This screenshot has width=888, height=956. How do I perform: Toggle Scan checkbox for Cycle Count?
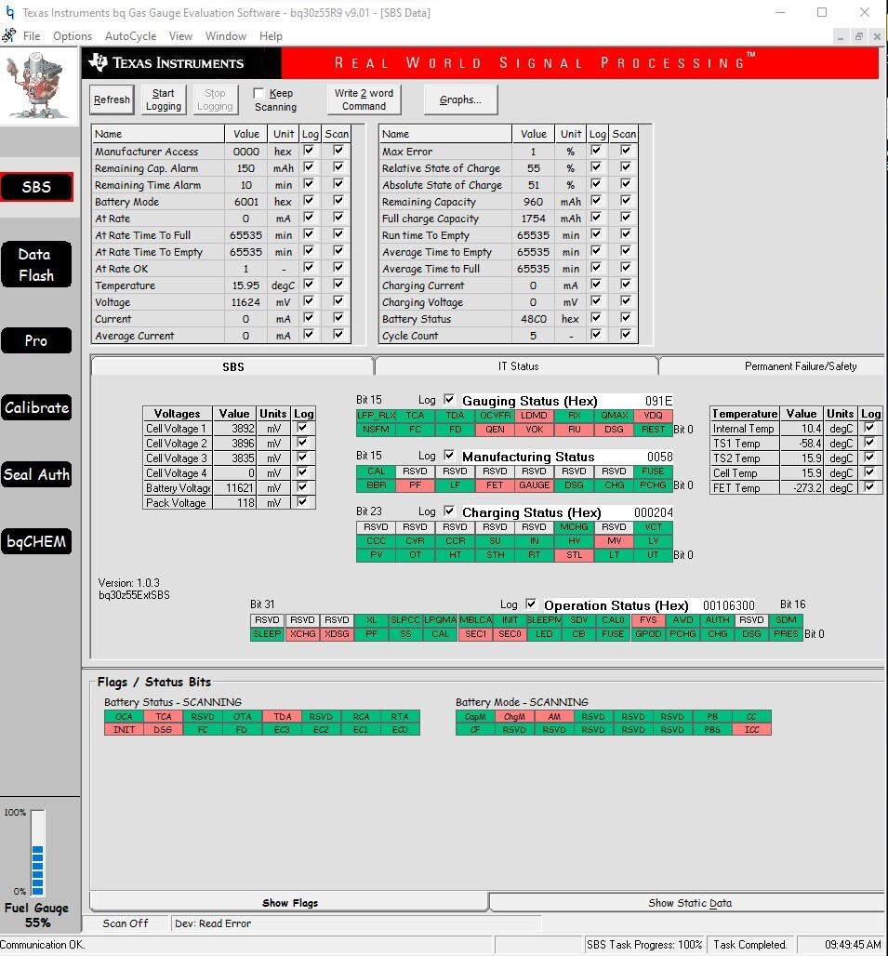(625, 335)
